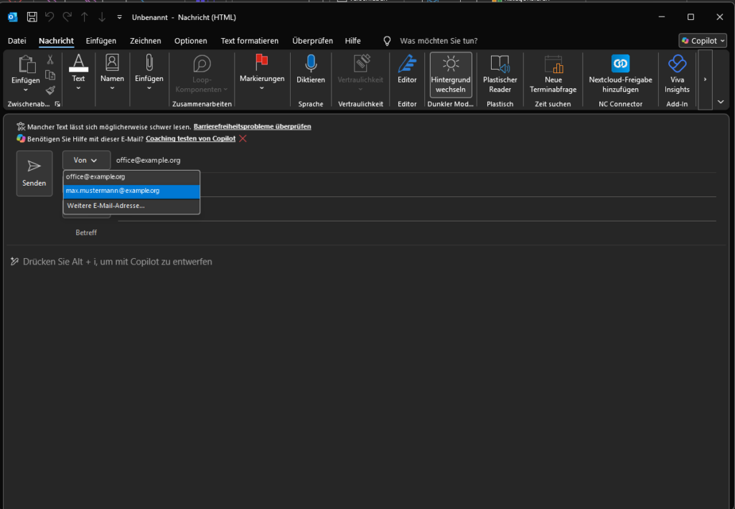
Task: Click into the message body area
Action: (x=367, y=377)
